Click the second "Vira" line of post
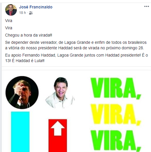Screen dimensions: 151x152 click(9, 28)
